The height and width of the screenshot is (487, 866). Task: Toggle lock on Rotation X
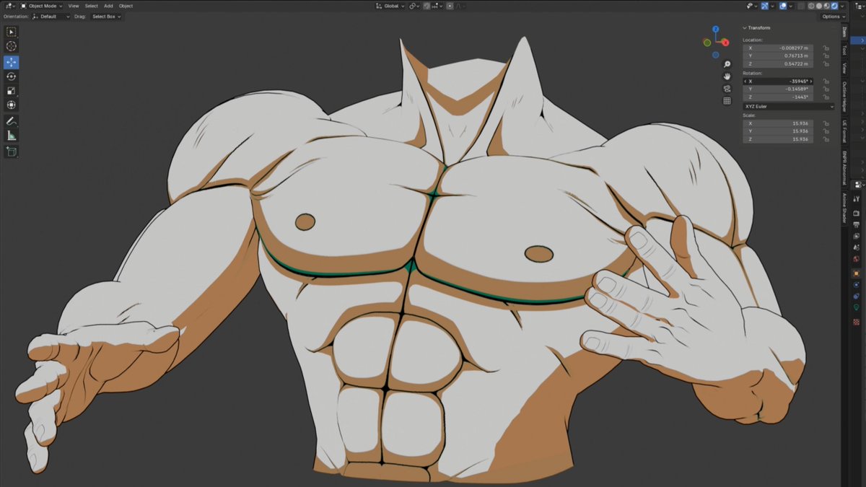point(825,81)
